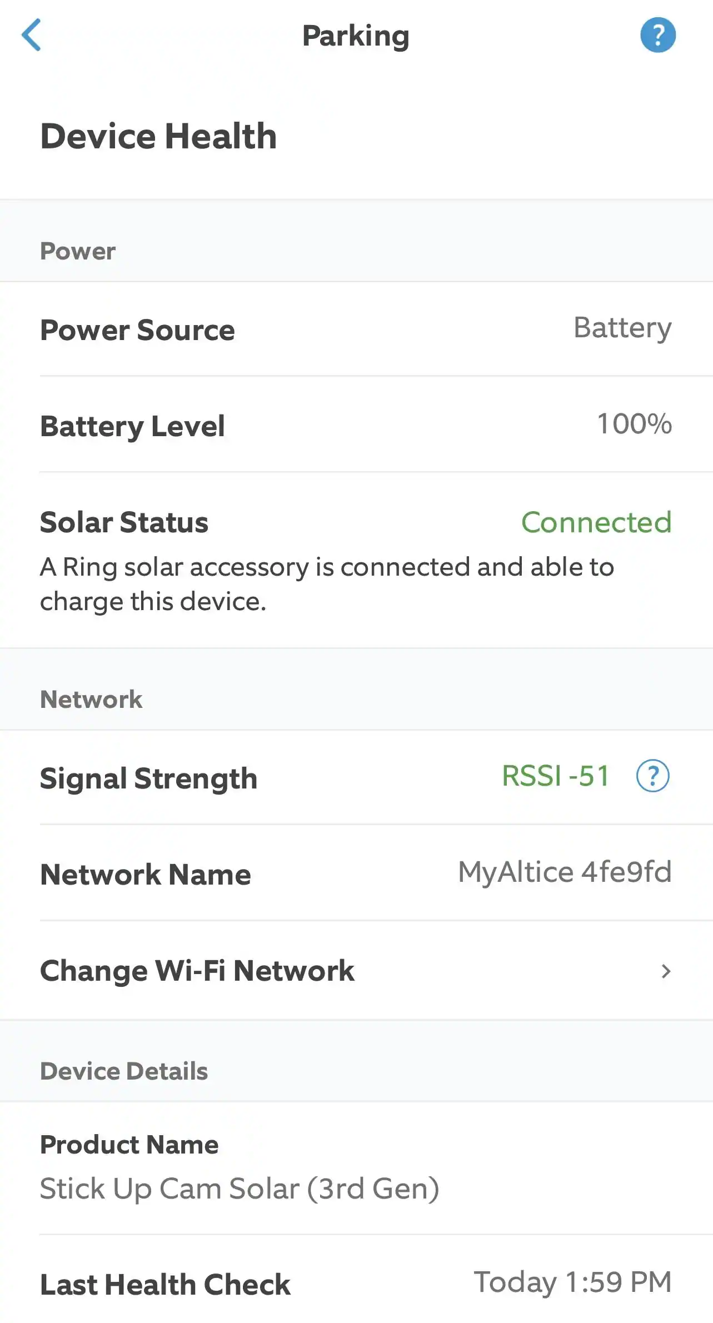The image size is (713, 1323).
Task: Open Change Wi-Fi Network chevron
Action: 666,971
